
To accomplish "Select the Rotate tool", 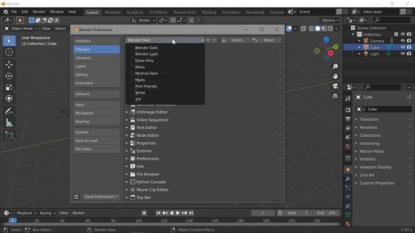I will [x=9, y=76].
